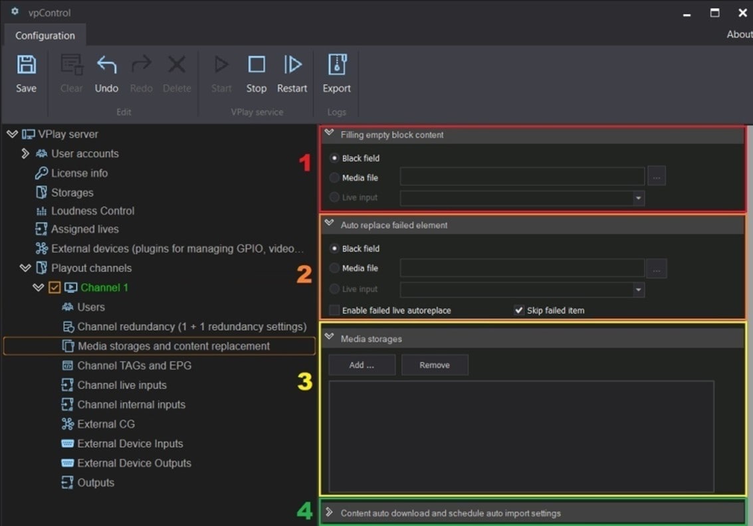
Task: Click the Loudness Control bars icon
Action: tap(42, 211)
